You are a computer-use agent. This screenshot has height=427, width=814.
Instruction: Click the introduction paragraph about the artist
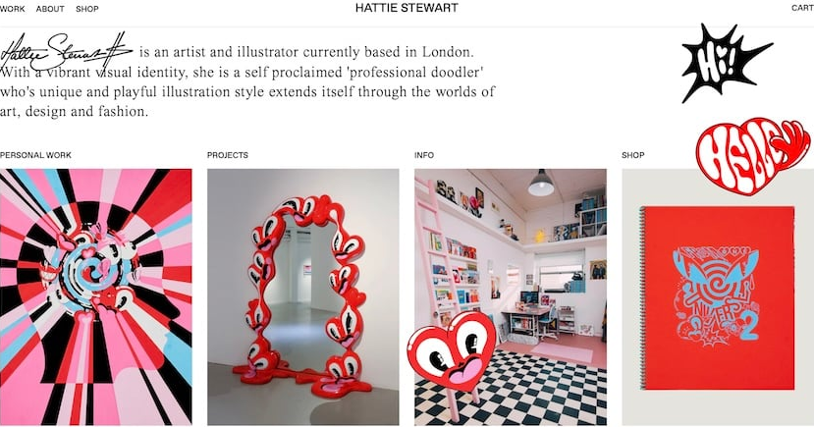[247, 81]
